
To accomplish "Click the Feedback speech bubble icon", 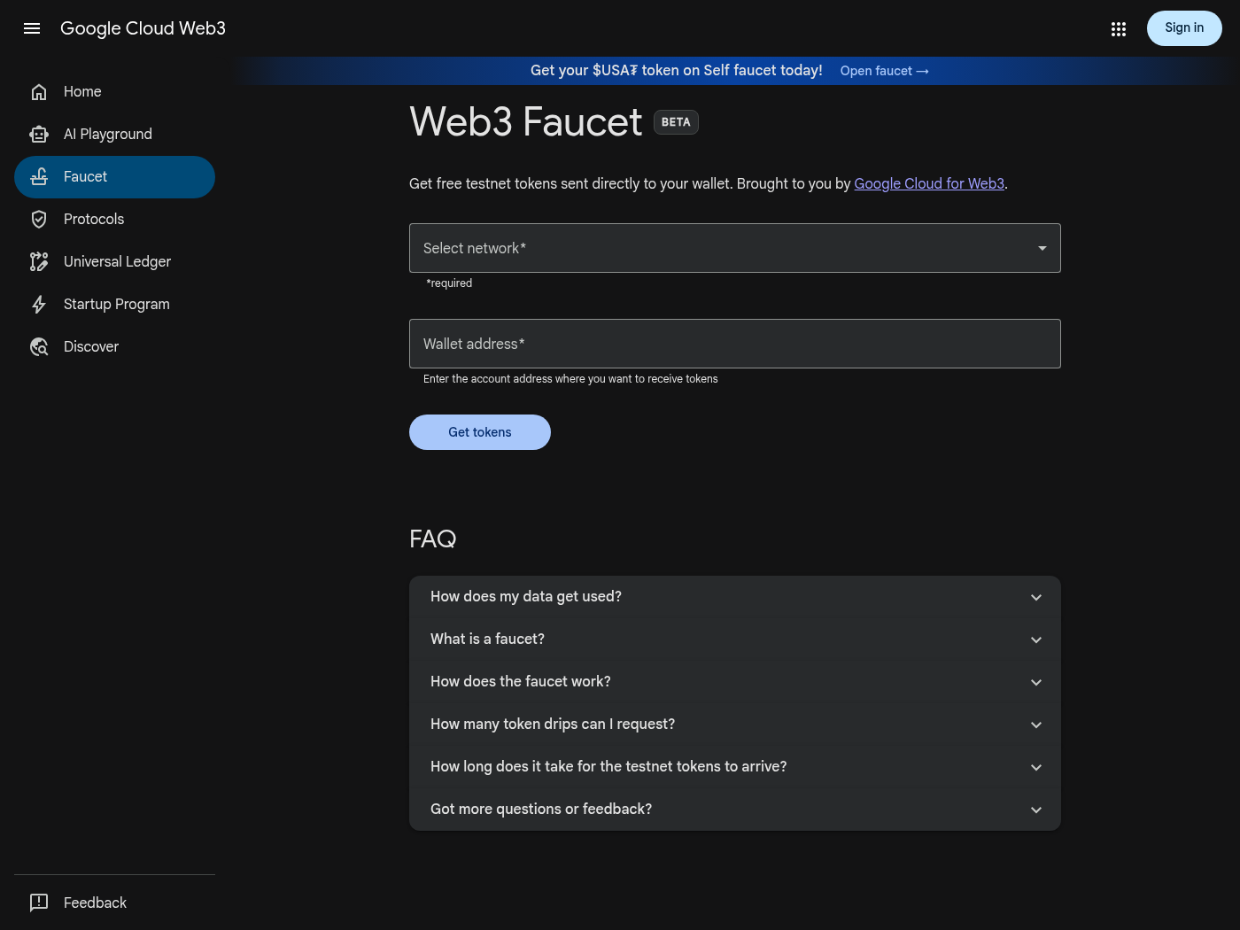I will pyautogui.click(x=39, y=903).
